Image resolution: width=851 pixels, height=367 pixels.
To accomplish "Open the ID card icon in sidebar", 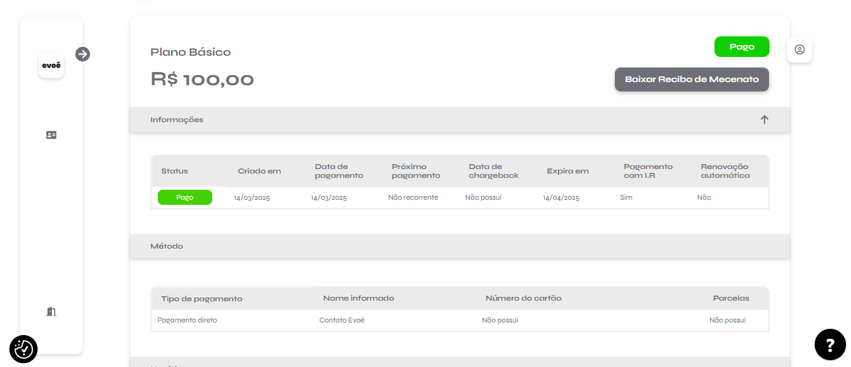I will pyautogui.click(x=51, y=135).
